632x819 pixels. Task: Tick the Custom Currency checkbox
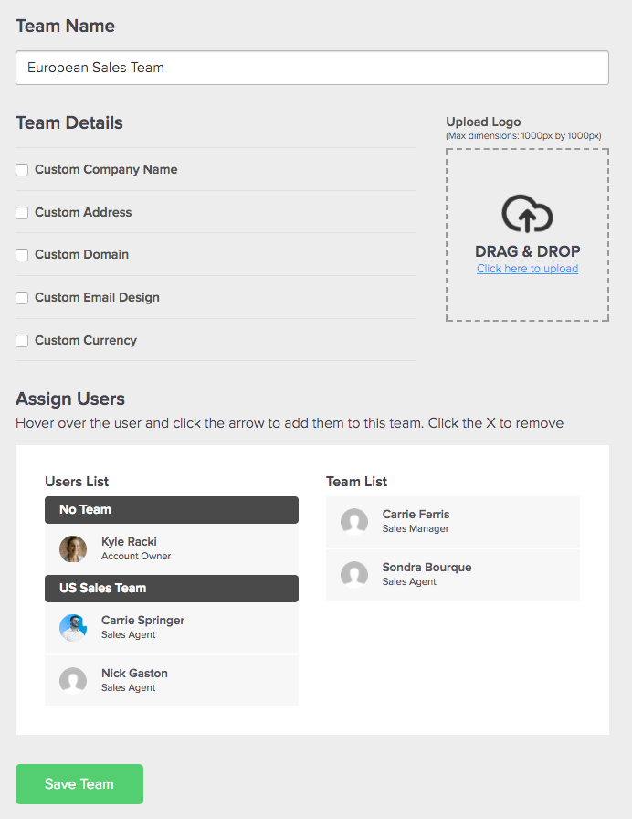(22, 341)
